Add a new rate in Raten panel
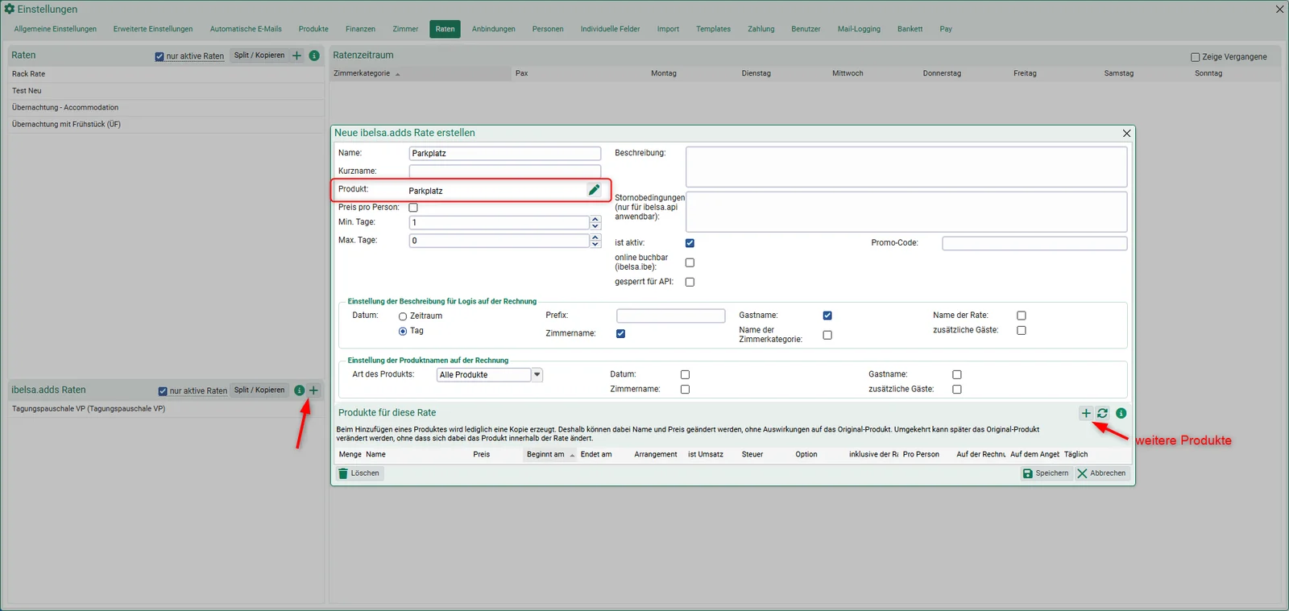1289x611 pixels. 296,56
